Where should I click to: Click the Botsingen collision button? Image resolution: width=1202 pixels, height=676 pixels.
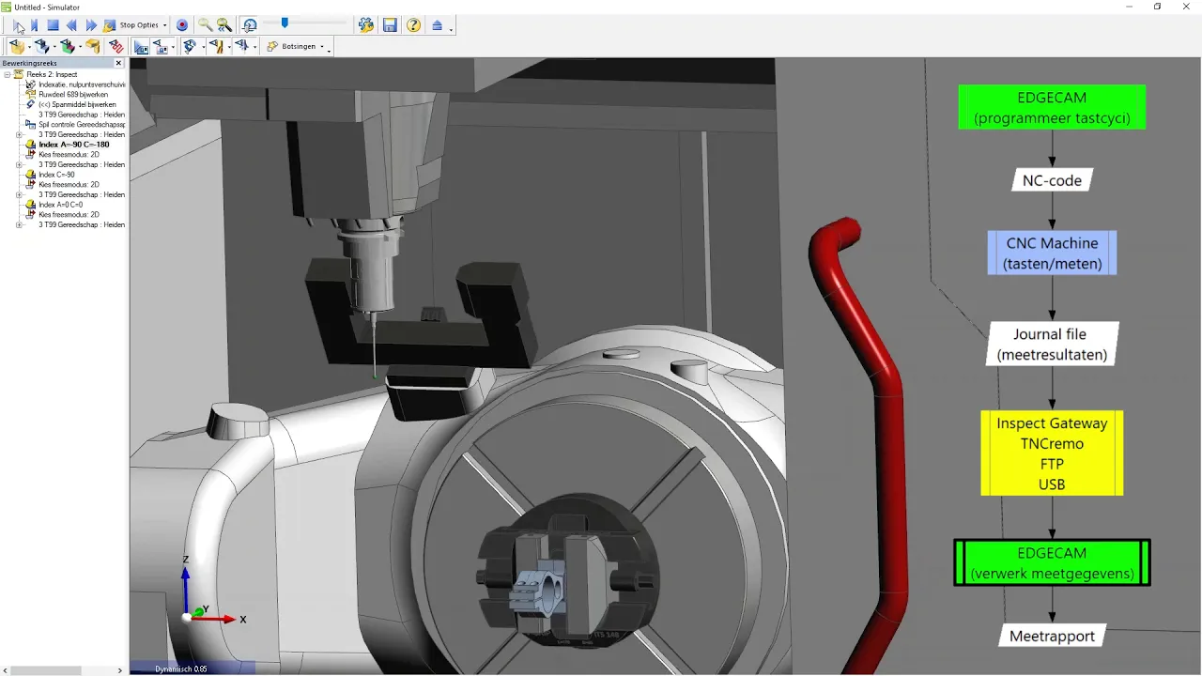(291, 46)
